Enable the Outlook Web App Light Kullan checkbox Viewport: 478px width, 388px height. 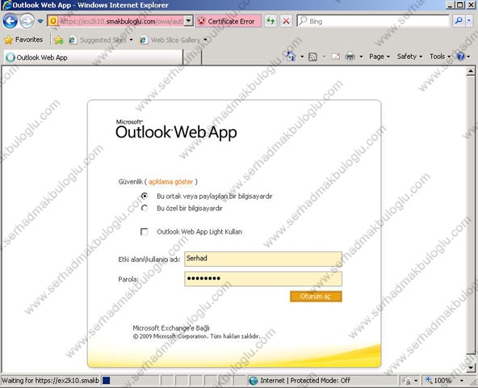click(x=145, y=232)
